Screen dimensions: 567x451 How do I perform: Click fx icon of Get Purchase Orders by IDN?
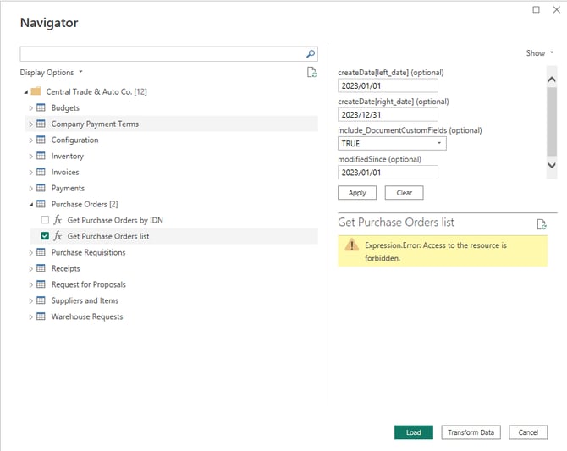[58, 220]
